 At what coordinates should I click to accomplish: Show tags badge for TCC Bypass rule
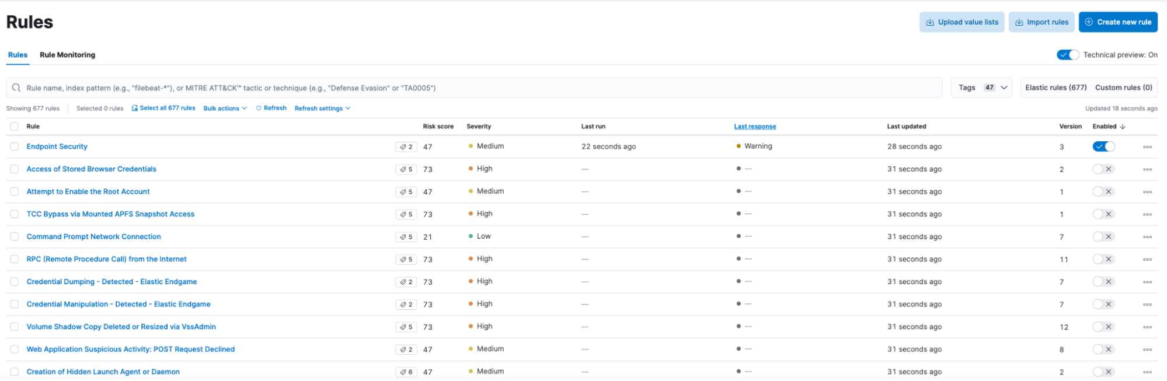(x=406, y=214)
